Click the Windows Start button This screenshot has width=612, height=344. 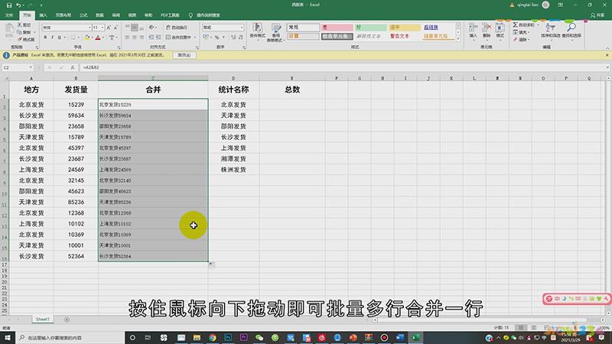point(7,338)
